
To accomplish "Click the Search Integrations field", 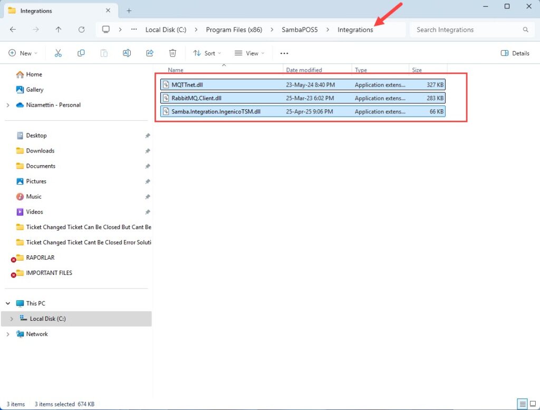I will coord(472,30).
